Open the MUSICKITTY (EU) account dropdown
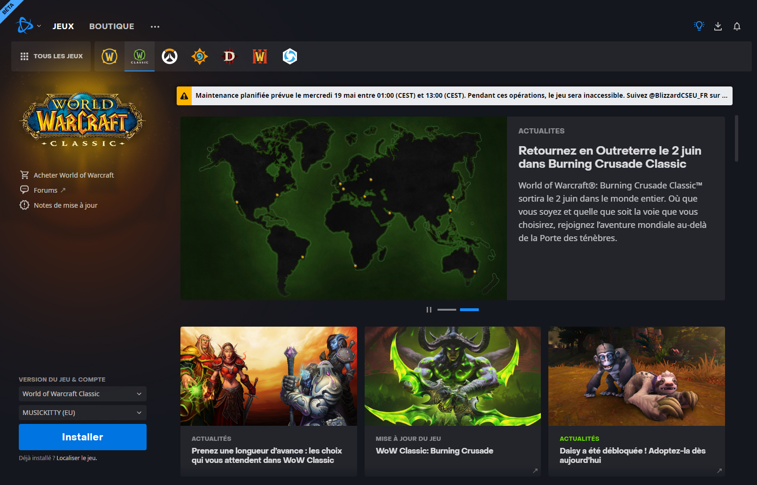This screenshot has width=757, height=485. click(82, 413)
